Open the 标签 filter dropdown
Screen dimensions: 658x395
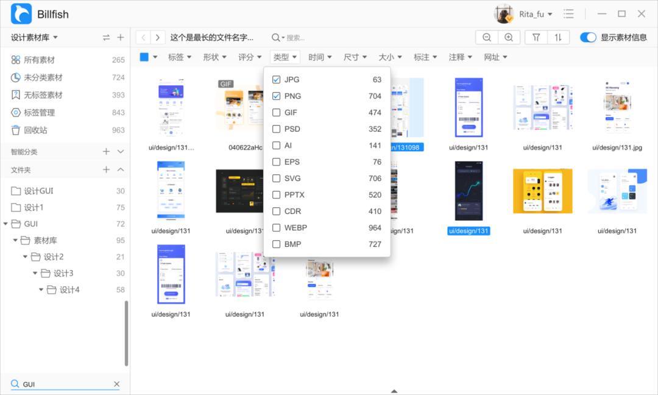180,57
